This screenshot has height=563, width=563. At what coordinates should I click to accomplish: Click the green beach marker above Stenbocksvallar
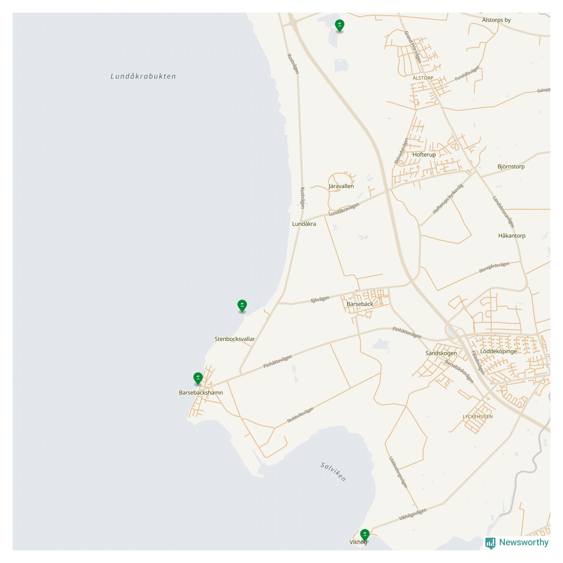tap(242, 306)
